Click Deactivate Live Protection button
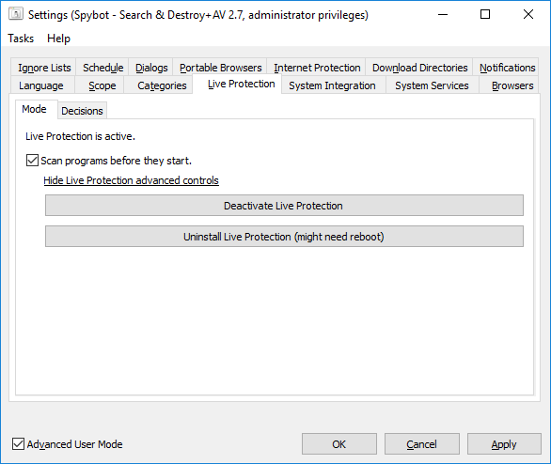Viewport: 551px width, 464px height. 284,206
